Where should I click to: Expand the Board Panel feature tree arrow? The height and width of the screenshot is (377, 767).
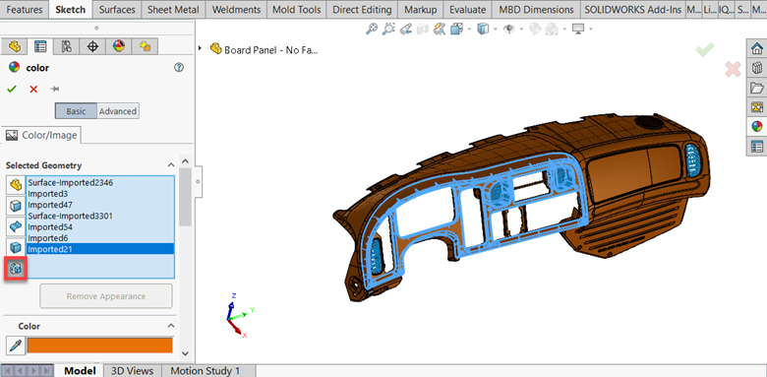(x=200, y=48)
